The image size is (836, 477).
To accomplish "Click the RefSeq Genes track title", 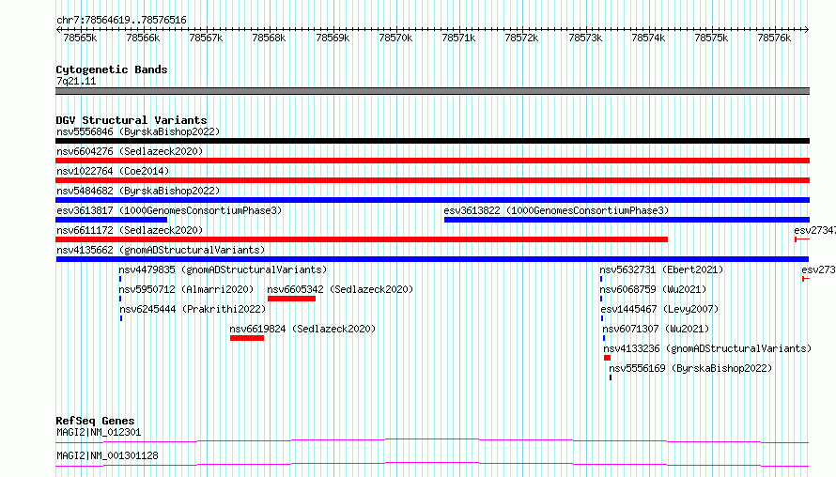I will (x=95, y=421).
